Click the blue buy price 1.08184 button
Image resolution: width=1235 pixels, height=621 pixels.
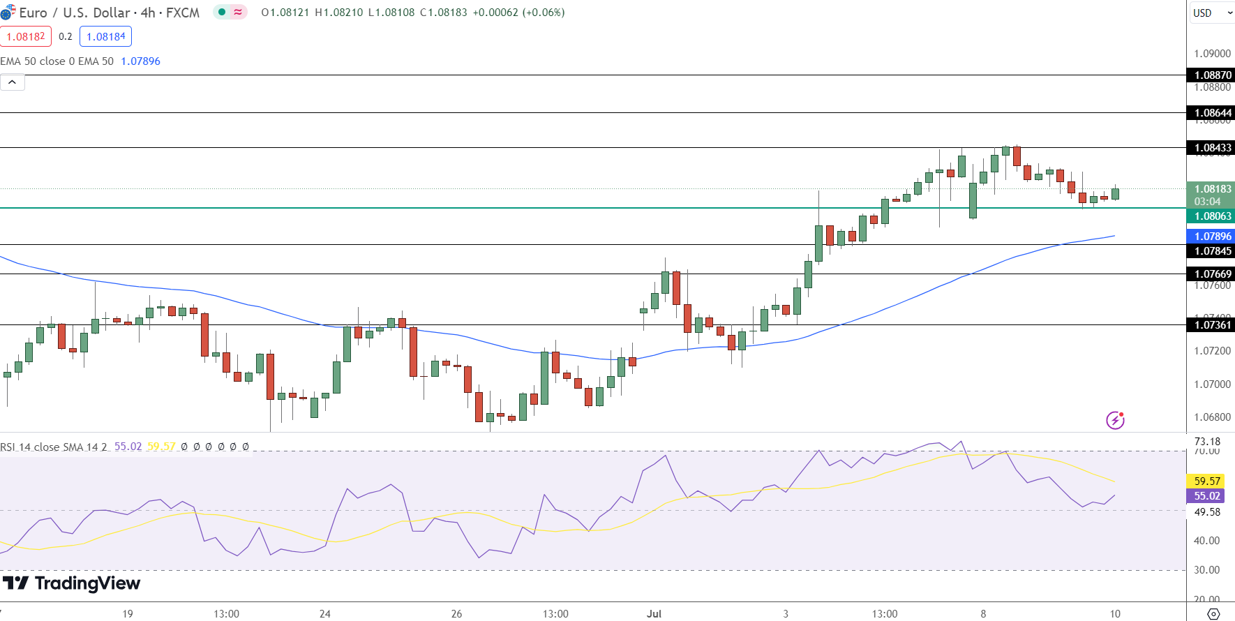point(105,36)
